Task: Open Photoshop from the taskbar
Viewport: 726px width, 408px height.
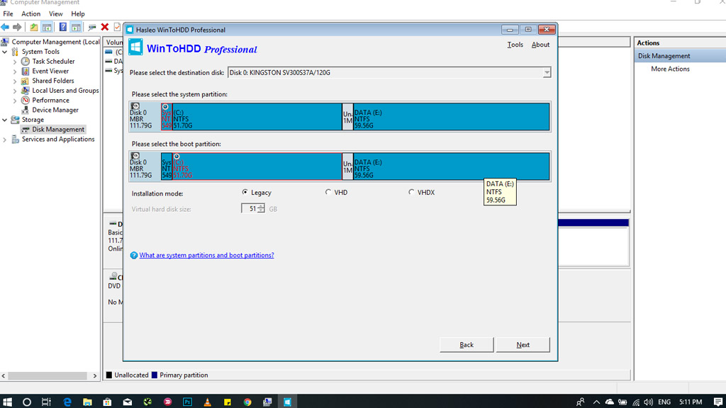Action: tap(187, 402)
